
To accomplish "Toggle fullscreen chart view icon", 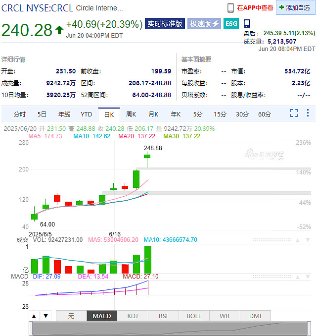I will tap(294, 113).
